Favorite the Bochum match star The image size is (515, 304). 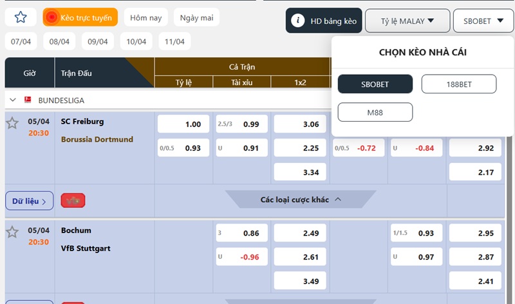click(x=12, y=232)
